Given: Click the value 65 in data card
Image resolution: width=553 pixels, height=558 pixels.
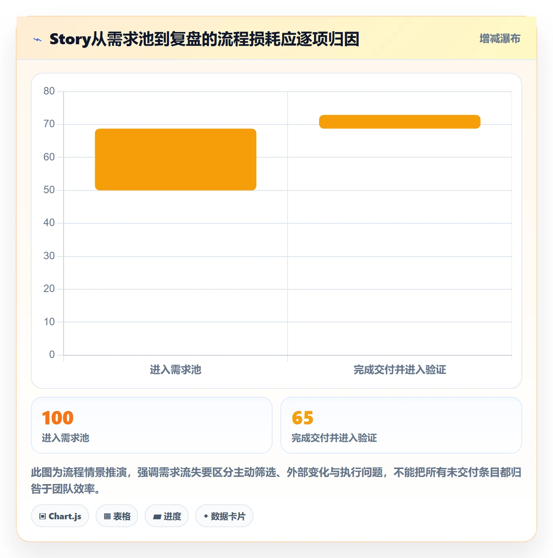Looking at the screenshot, I should point(303,418).
